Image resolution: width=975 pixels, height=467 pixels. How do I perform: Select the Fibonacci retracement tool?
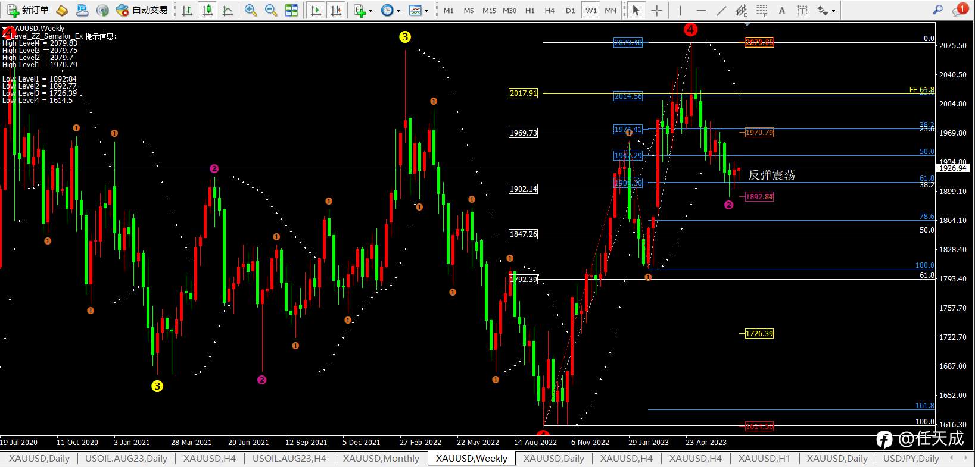[762, 10]
